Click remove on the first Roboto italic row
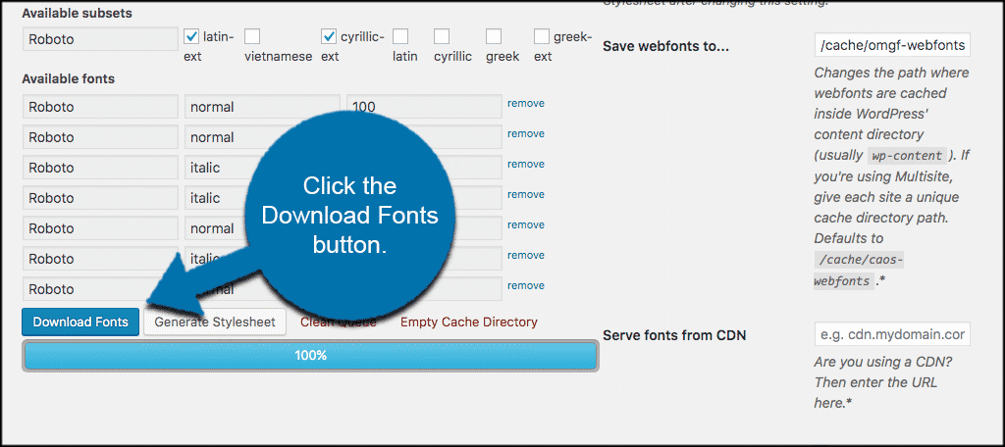Screen dimensions: 1005x447 click(x=525, y=164)
